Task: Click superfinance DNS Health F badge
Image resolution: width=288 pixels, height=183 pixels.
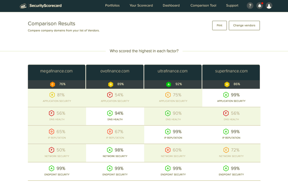Action: point(226,113)
